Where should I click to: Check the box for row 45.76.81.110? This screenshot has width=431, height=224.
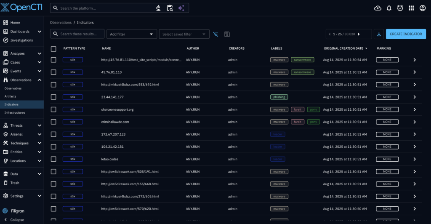tap(53, 72)
